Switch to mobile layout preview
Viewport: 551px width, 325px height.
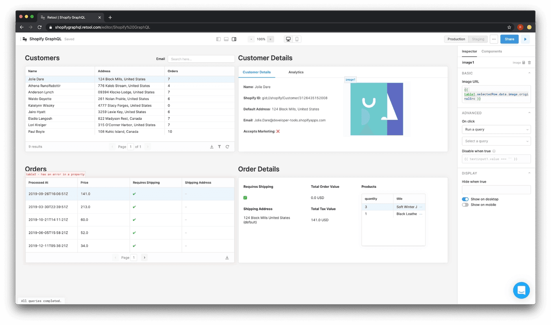pyautogui.click(x=297, y=39)
